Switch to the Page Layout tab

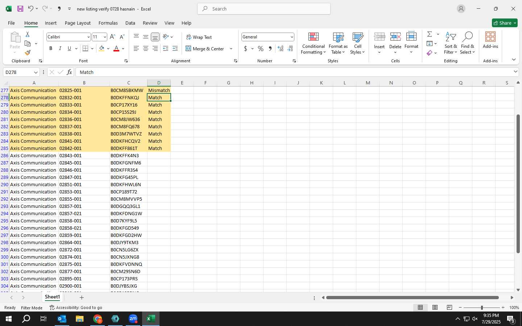(x=78, y=23)
